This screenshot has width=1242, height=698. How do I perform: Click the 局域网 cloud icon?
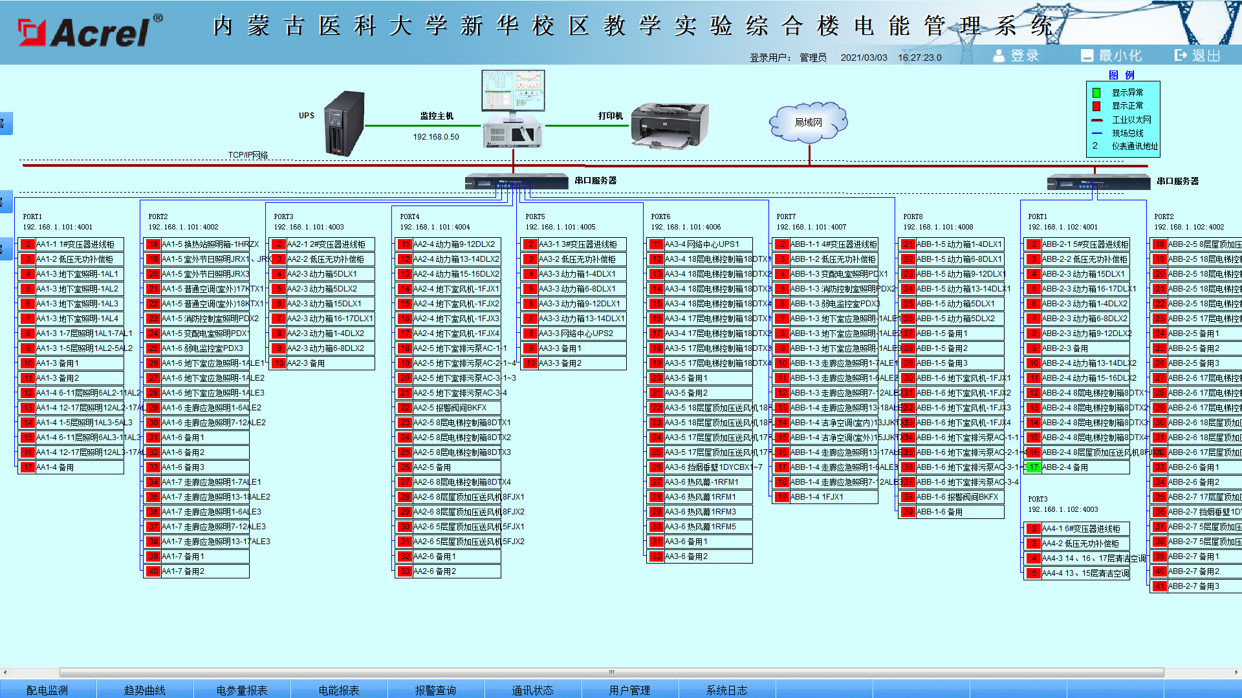(x=808, y=122)
